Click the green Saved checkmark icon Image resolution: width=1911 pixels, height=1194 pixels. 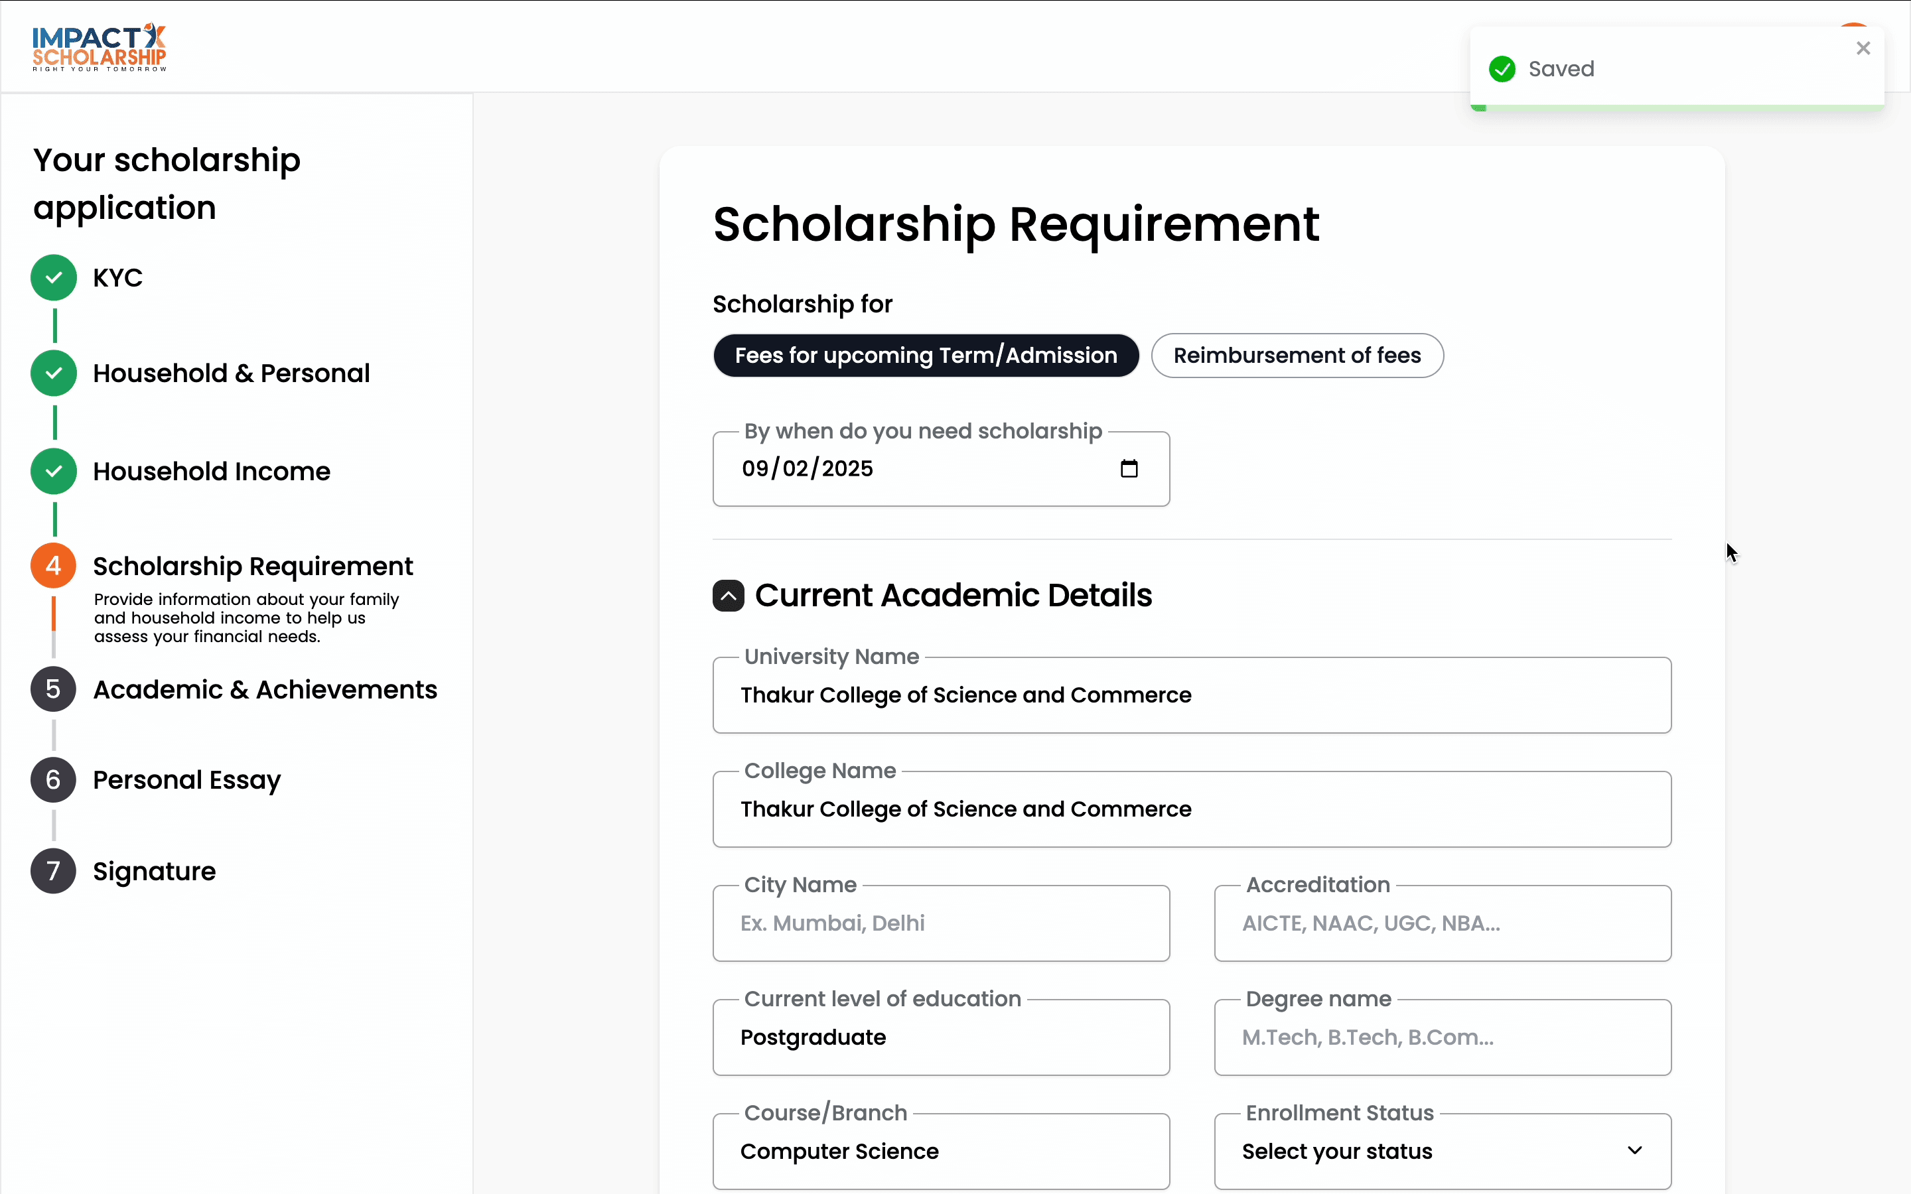[1501, 69]
